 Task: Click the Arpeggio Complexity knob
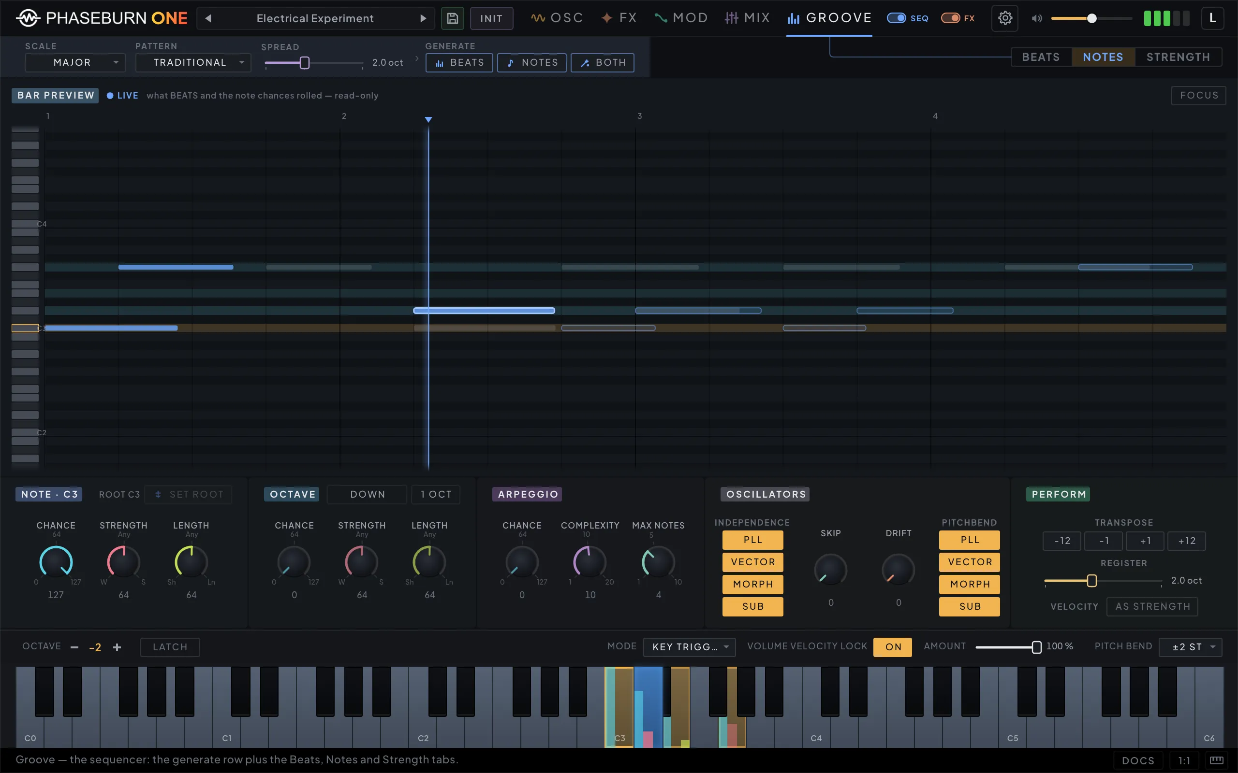pos(590,562)
